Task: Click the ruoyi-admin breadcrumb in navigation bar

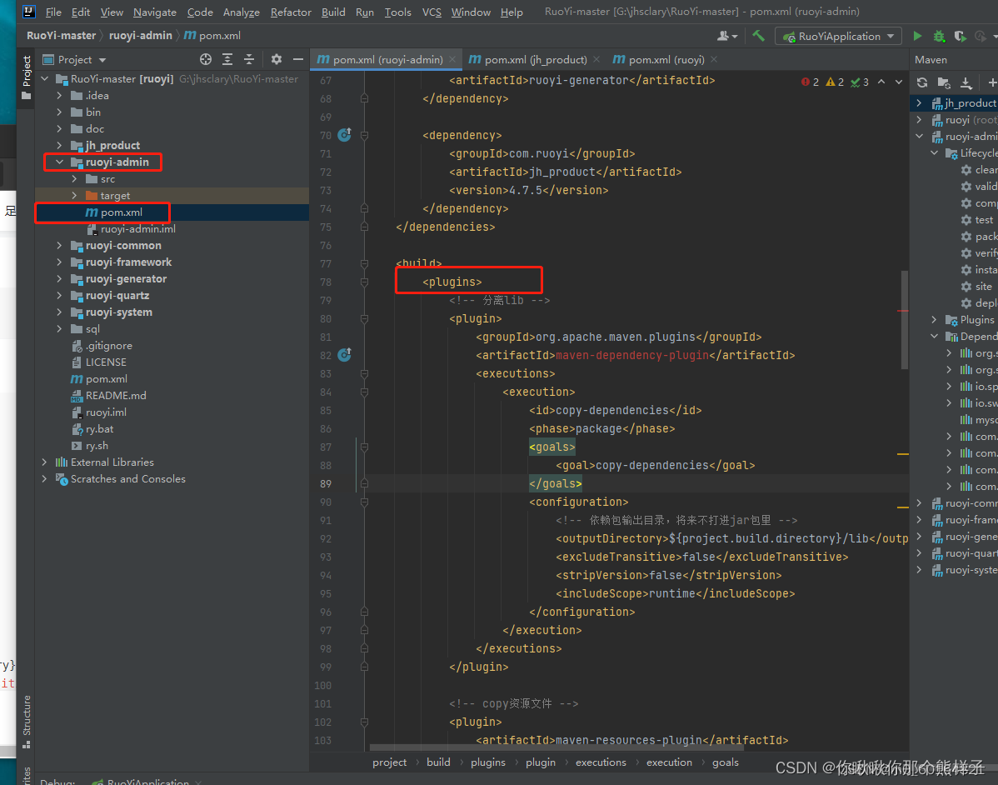Action: 140,36
